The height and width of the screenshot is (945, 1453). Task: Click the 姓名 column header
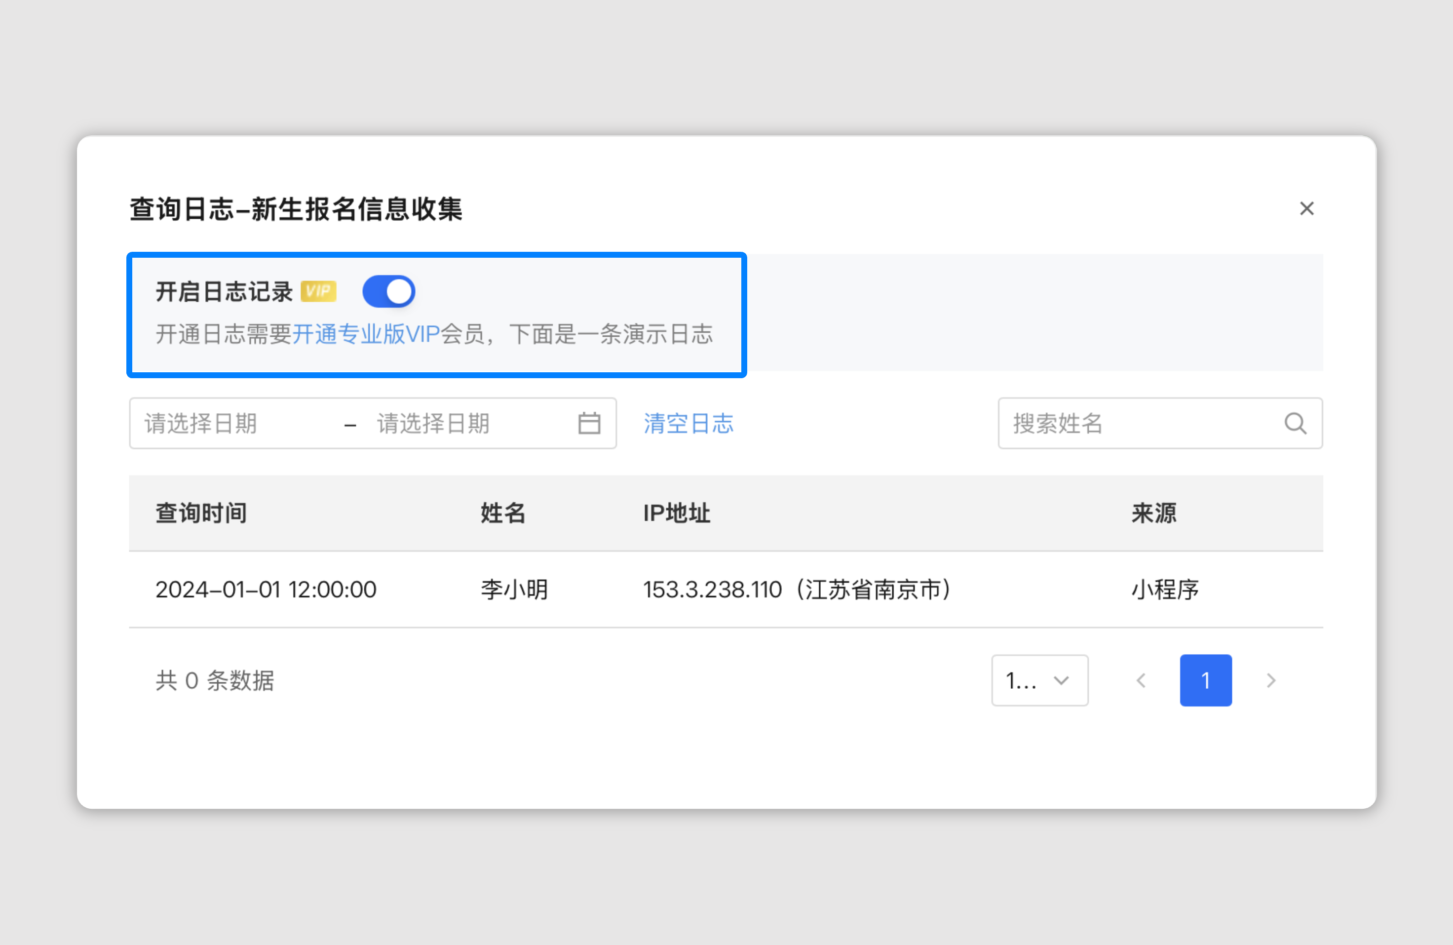pos(502,513)
